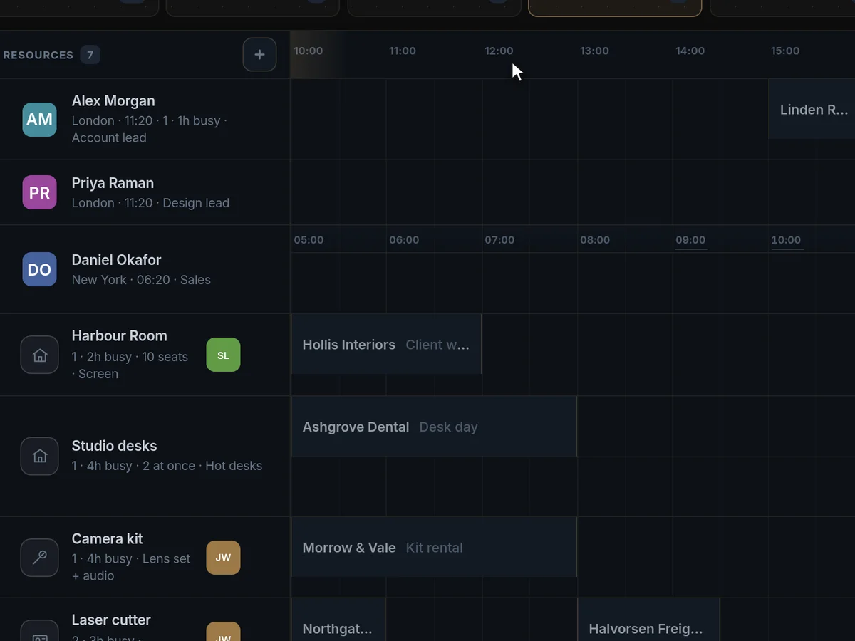Screen dimensions: 855x641
Task: Click Priya Raman's London Design lead details
Action: (x=150, y=203)
